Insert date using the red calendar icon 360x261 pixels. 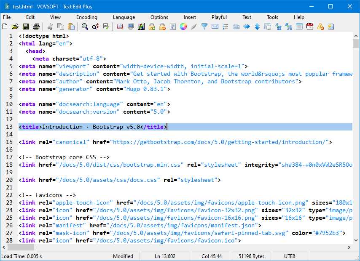point(310,27)
